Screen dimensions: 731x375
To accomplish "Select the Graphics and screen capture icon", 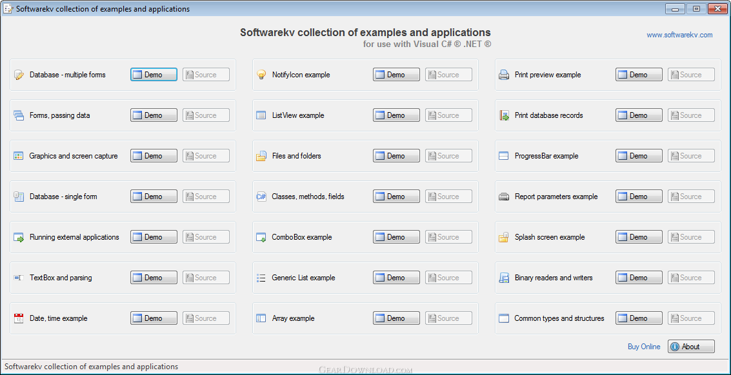I will point(19,155).
